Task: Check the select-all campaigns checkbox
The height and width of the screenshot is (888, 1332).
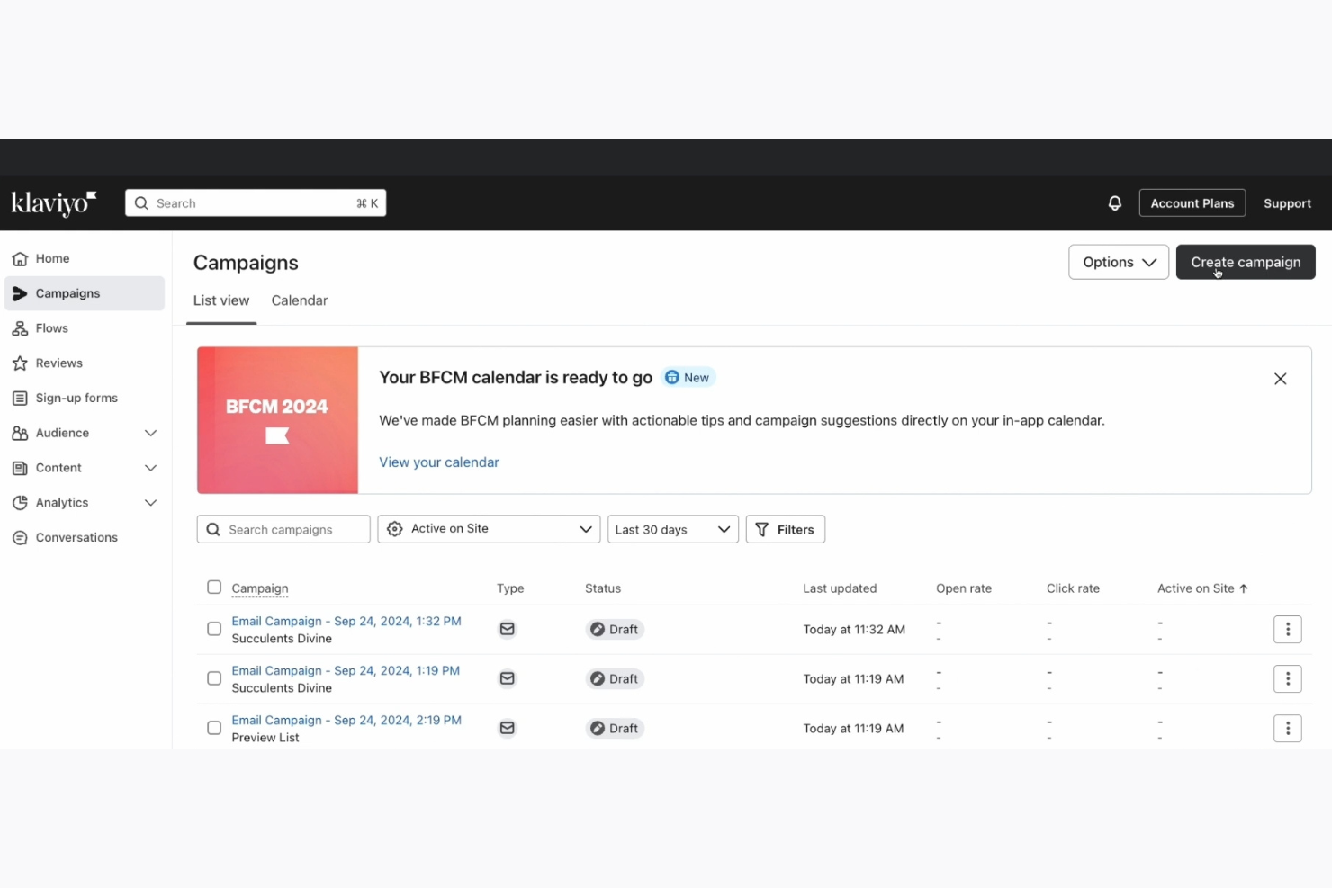Action: [x=214, y=587]
